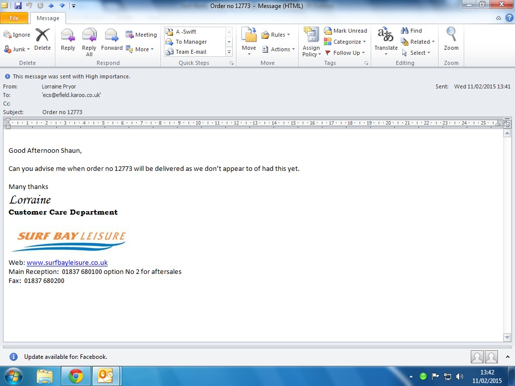The image size is (515, 386).
Task: Delete this message with the X icon
Action: point(42,39)
